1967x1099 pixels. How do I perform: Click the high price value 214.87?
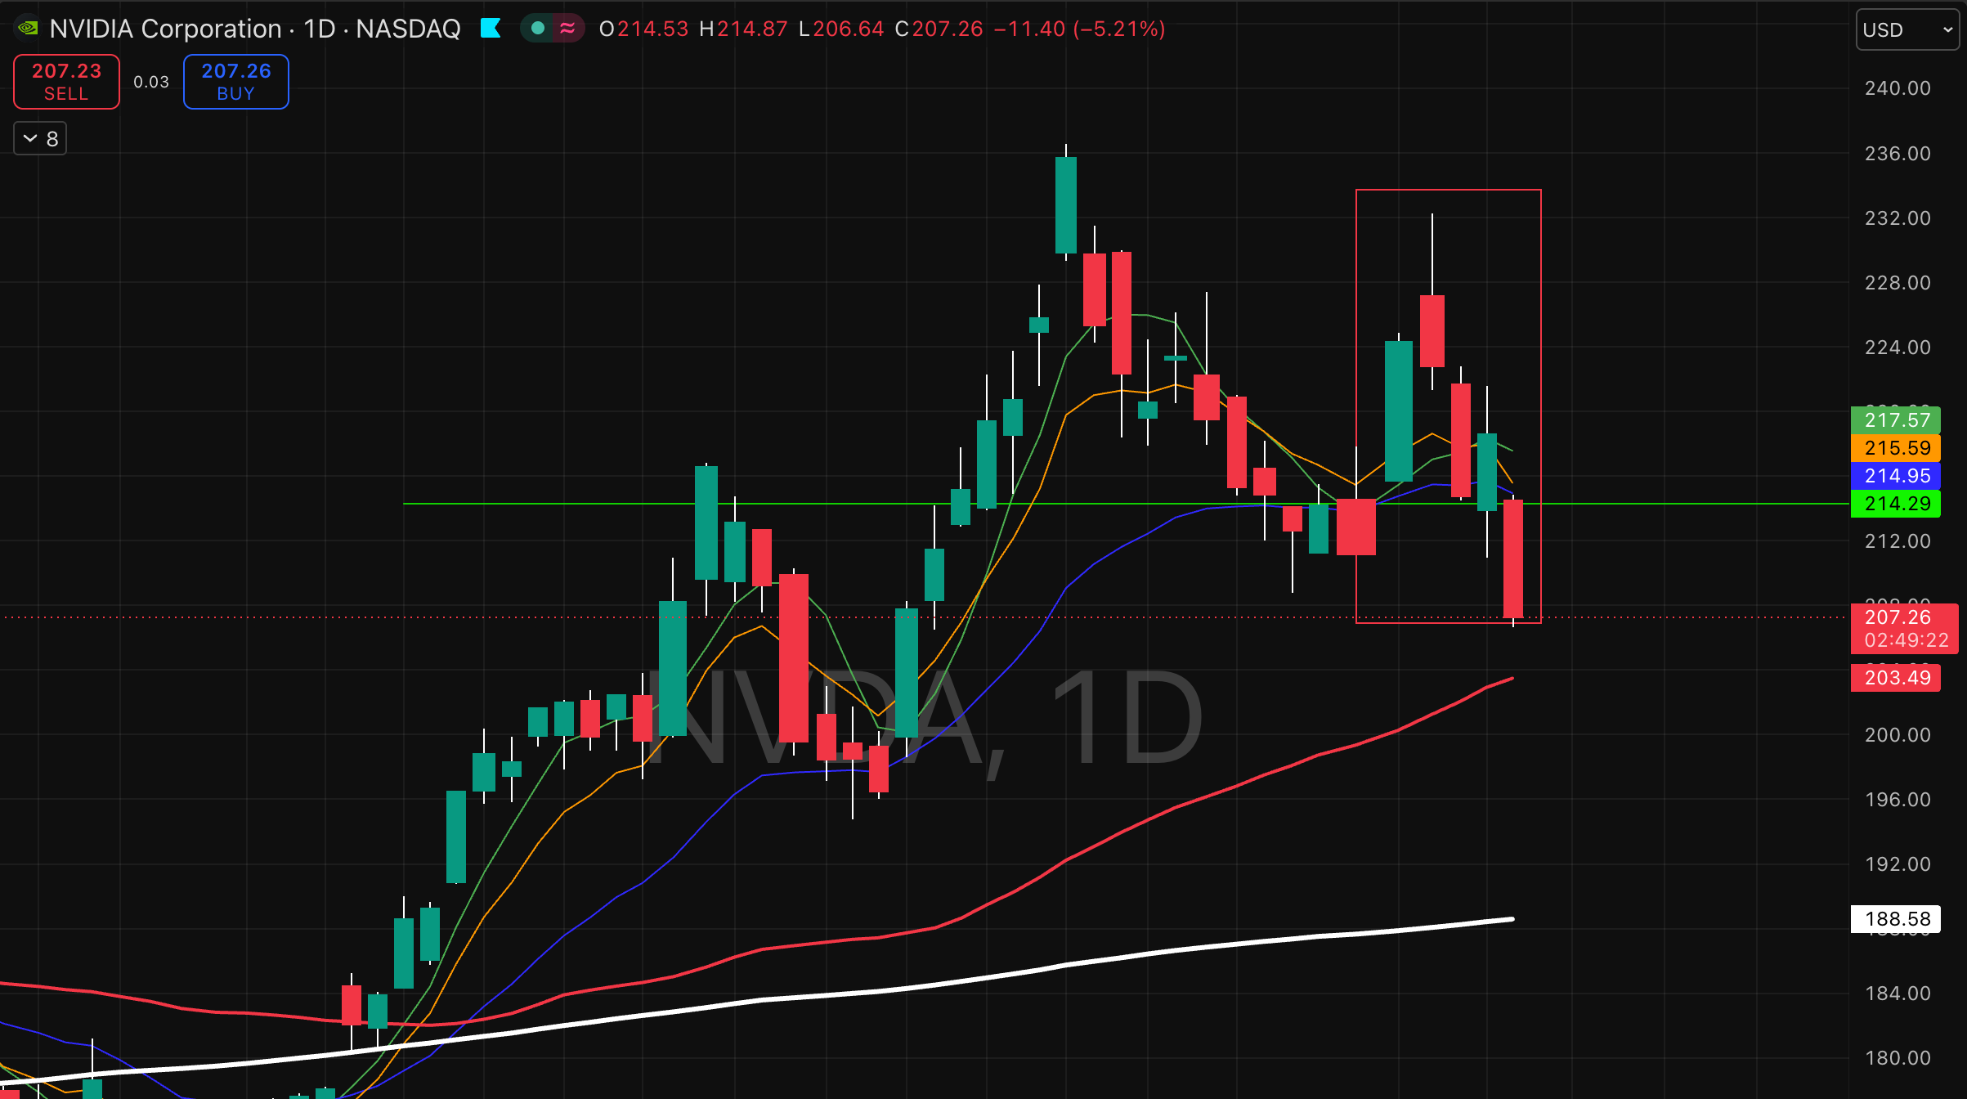pyautogui.click(x=752, y=29)
